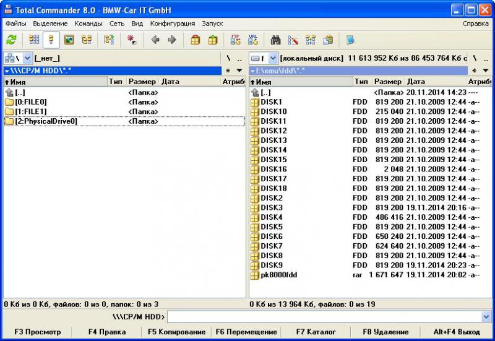
Task: Click the Go Back arrow icon
Action: pyautogui.click(x=155, y=40)
